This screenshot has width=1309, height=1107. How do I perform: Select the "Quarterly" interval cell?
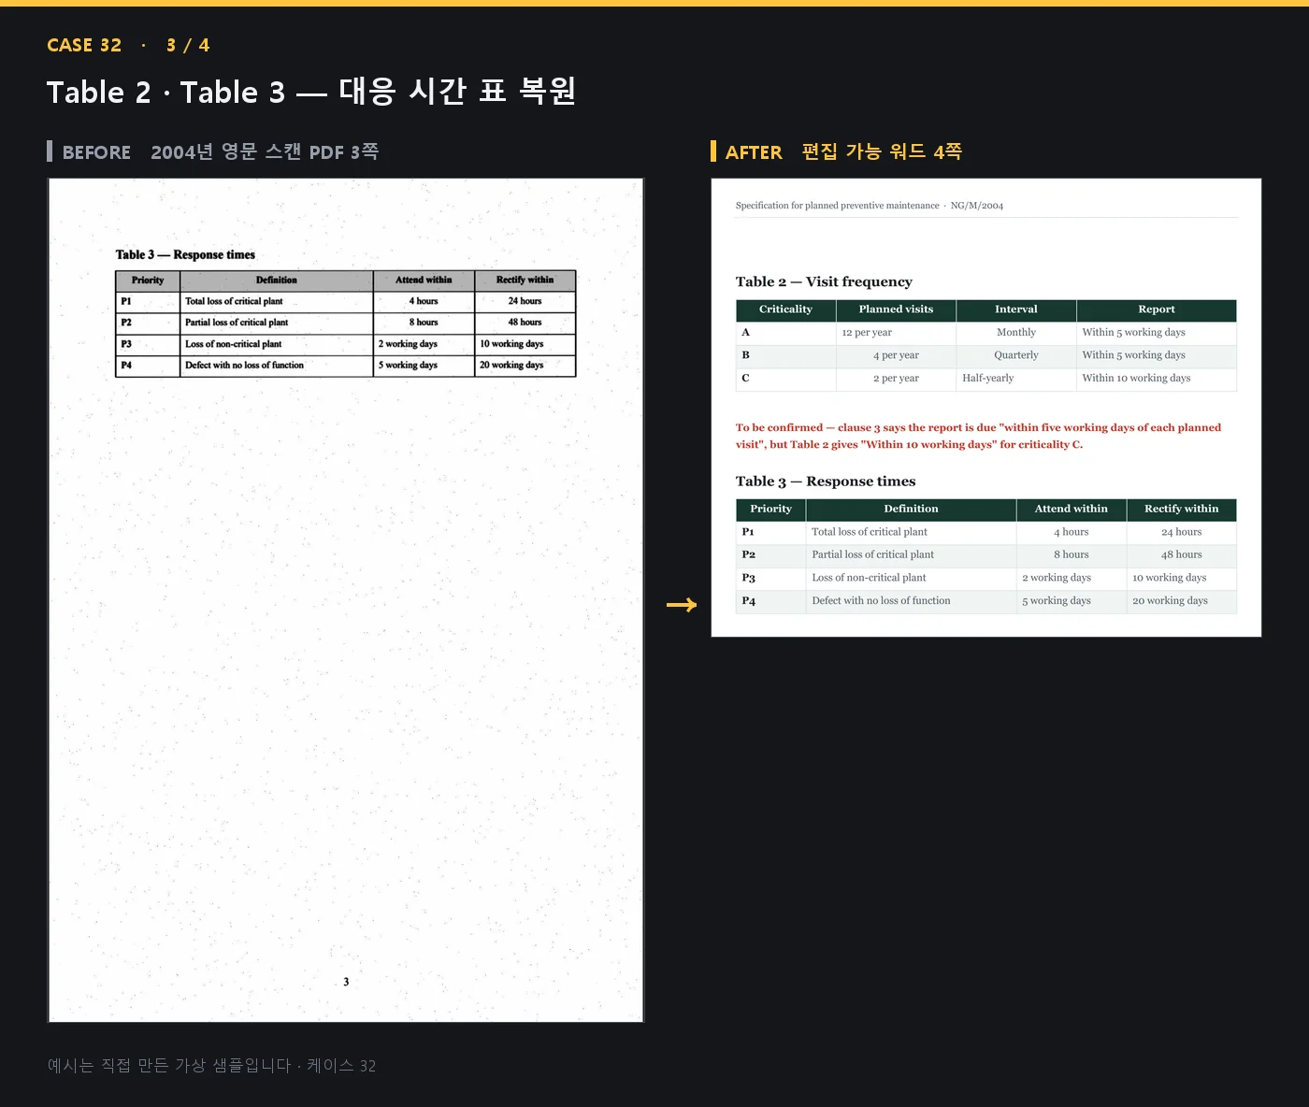tap(1016, 355)
